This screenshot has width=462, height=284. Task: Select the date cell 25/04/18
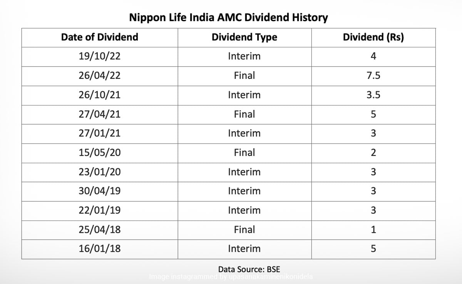[x=99, y=229]
